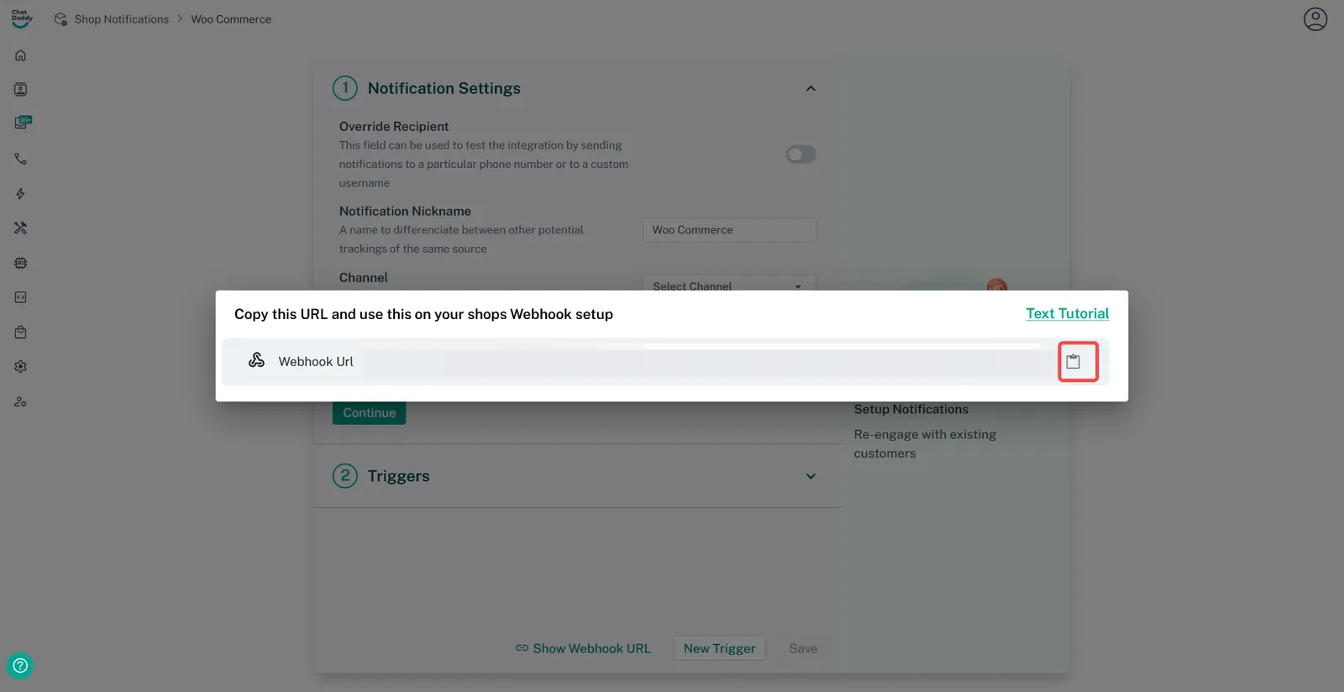This screenshot has width=1344, height=692.
Task: Click the Notification Nickname field
Action: coord(728,230)
